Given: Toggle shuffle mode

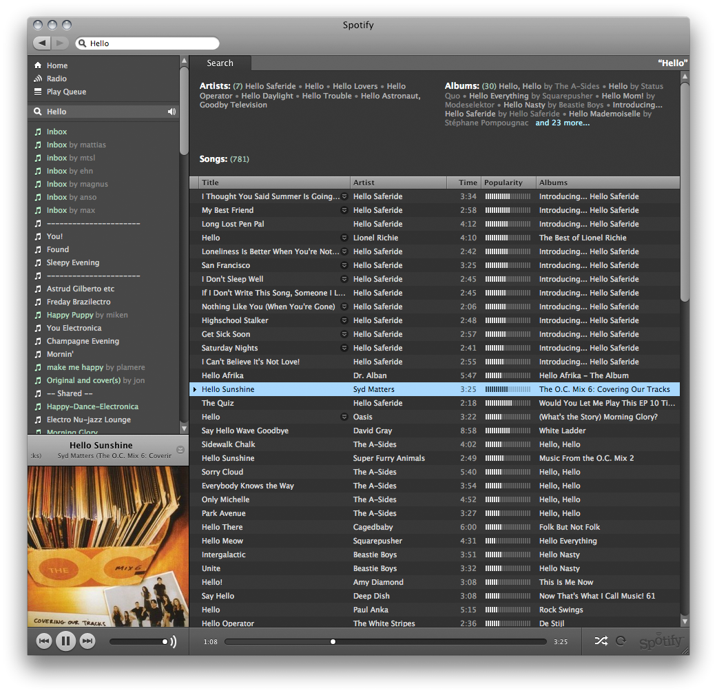Looking at the screenshot, I should pyautogui.click(x=601, y=641).
